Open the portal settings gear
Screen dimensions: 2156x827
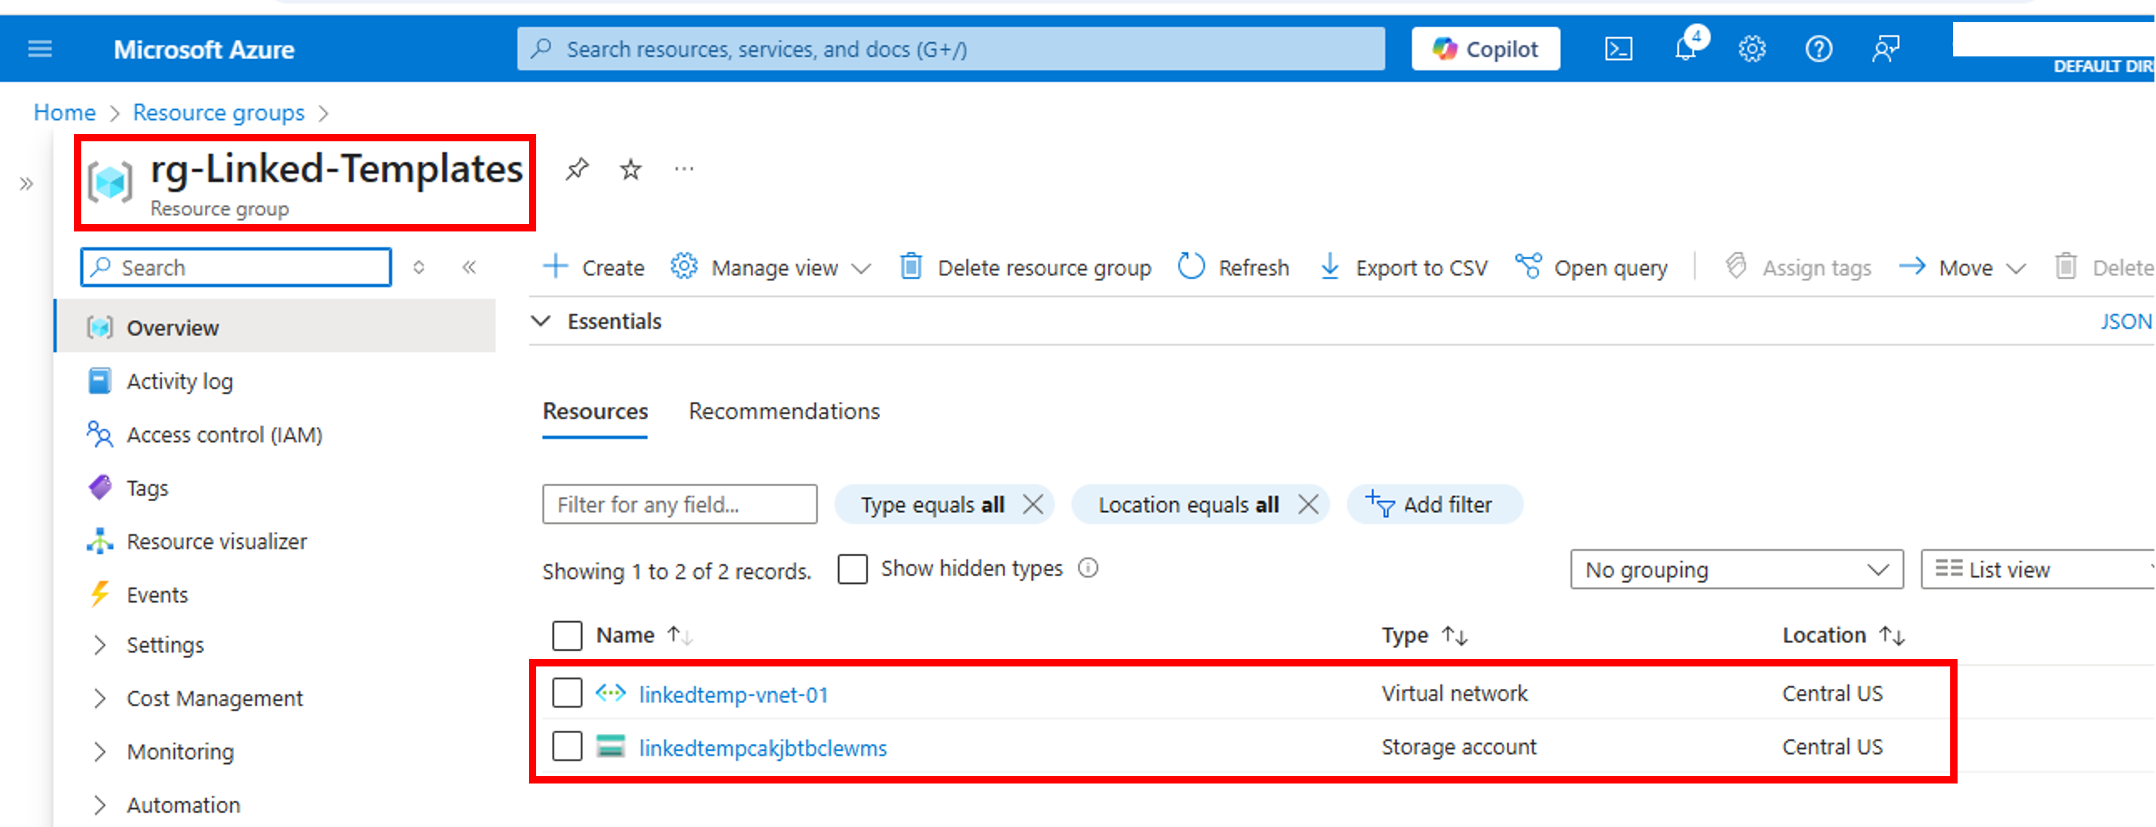click(x=1751, y=49)
